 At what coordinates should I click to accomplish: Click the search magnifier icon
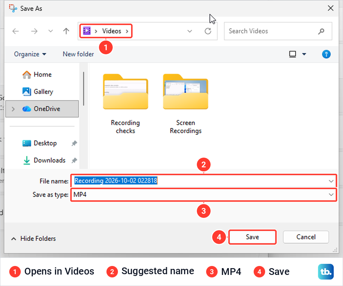pyautogui.click(x=321, y=31)
